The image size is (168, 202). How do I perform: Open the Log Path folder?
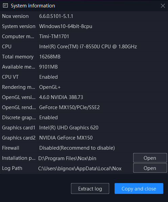click(150, 168)
